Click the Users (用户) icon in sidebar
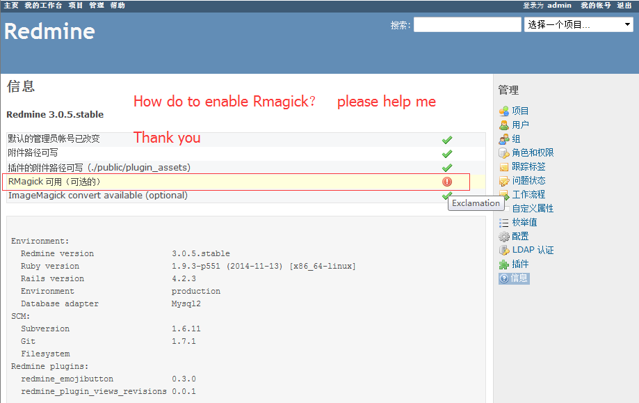Viewport: 639px width, 403px height. coord(504,125)
